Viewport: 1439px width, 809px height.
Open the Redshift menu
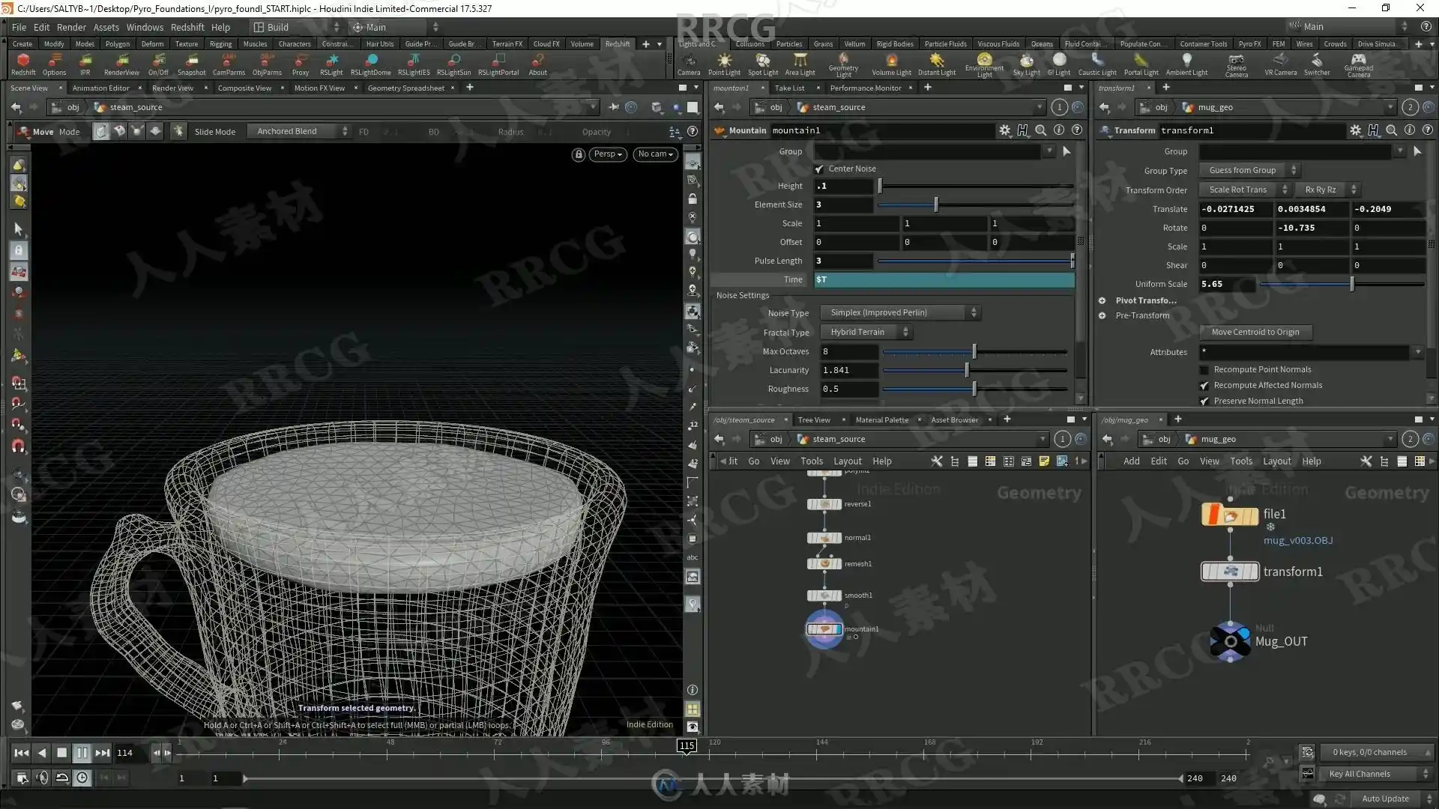[x=187, y=27]
